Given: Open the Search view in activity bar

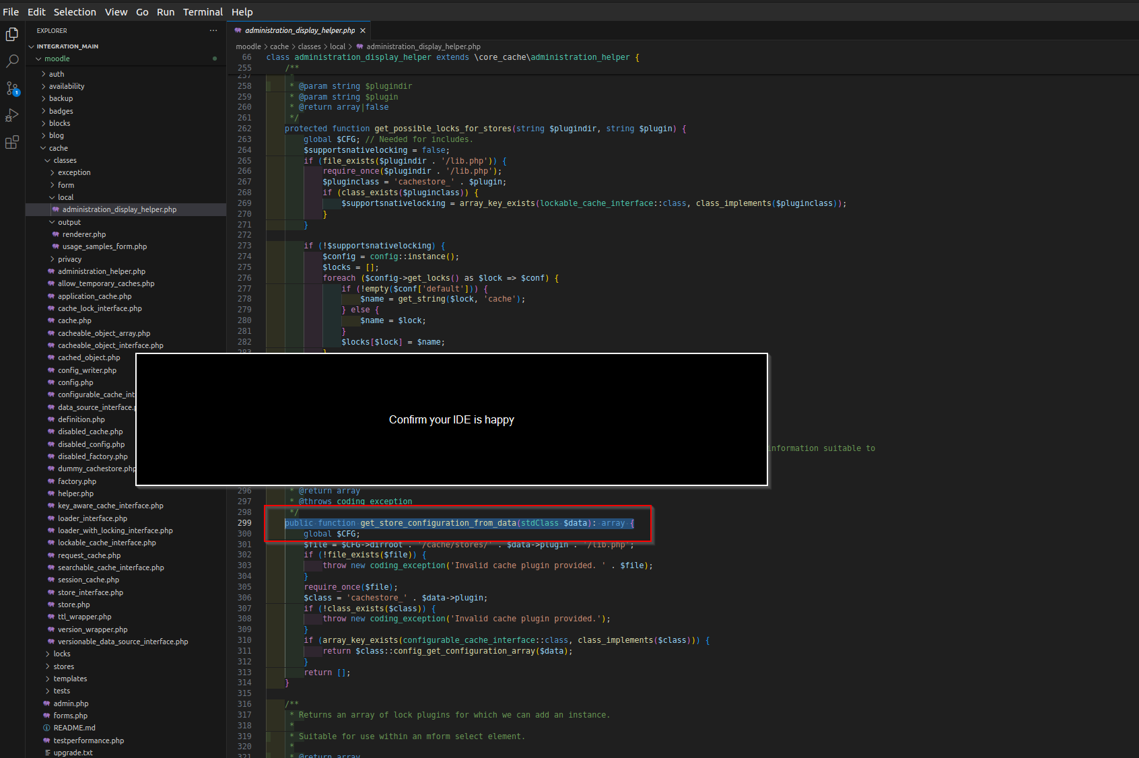Looking at the screenshot, I should pyautogui.click(x=12, y=61).
